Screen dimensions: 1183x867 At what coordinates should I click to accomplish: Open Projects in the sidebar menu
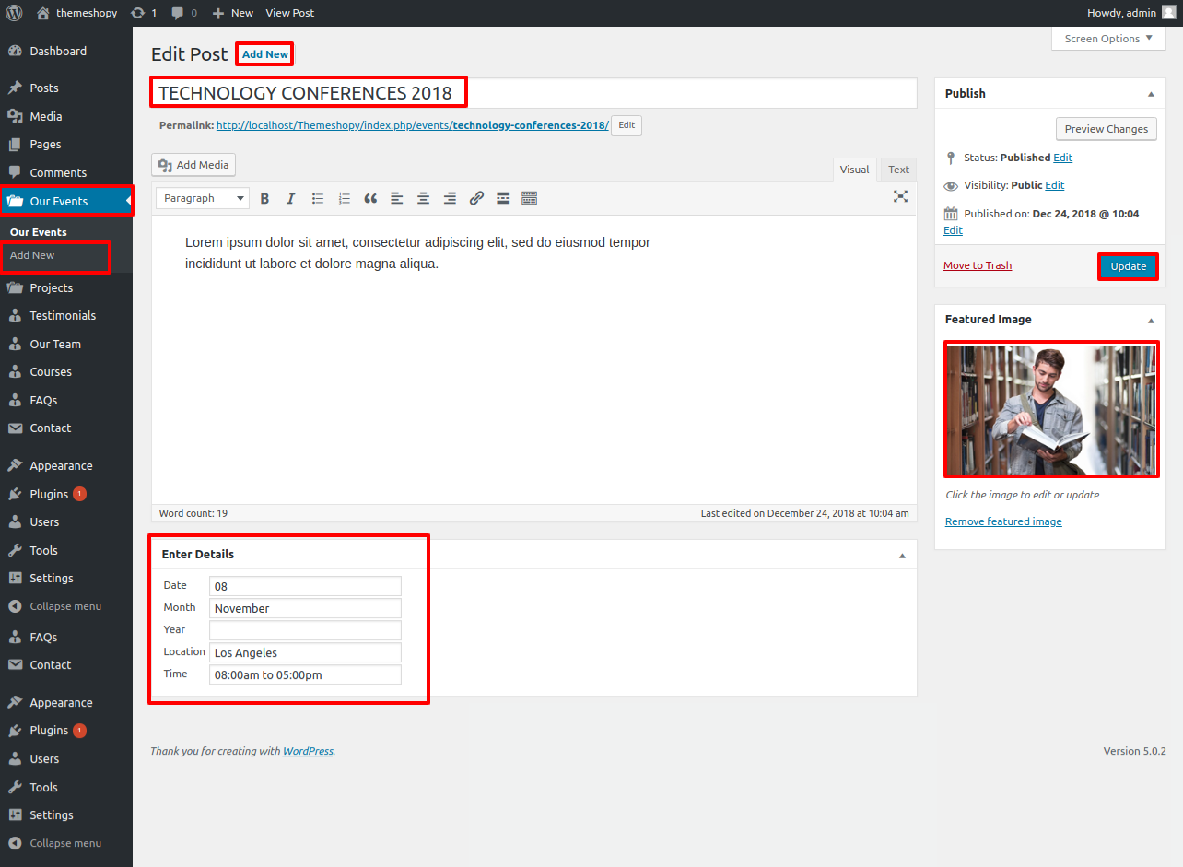51,287
